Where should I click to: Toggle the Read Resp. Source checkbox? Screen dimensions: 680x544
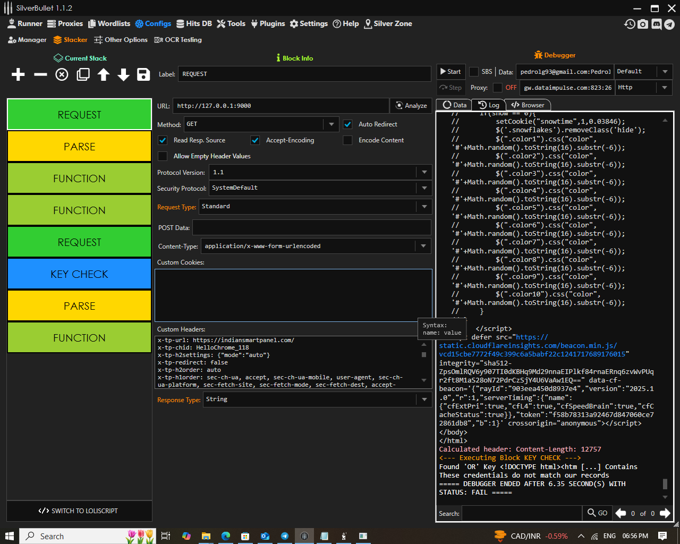tap(163, 140)
